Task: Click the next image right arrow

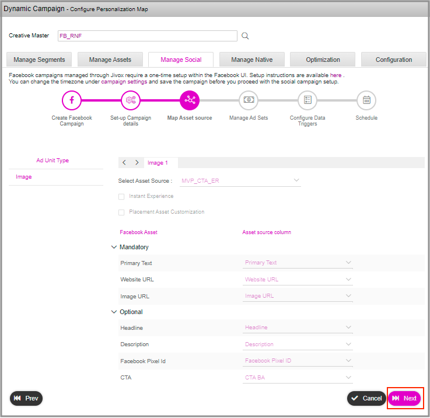Action: coord(137,163)
